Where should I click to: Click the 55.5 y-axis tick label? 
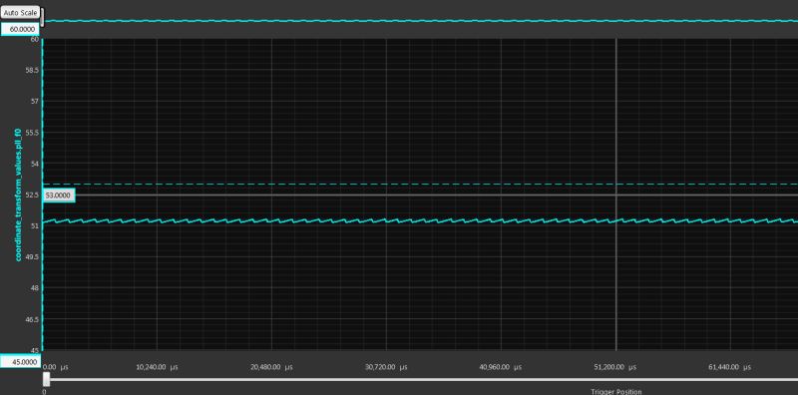point(32,133)
